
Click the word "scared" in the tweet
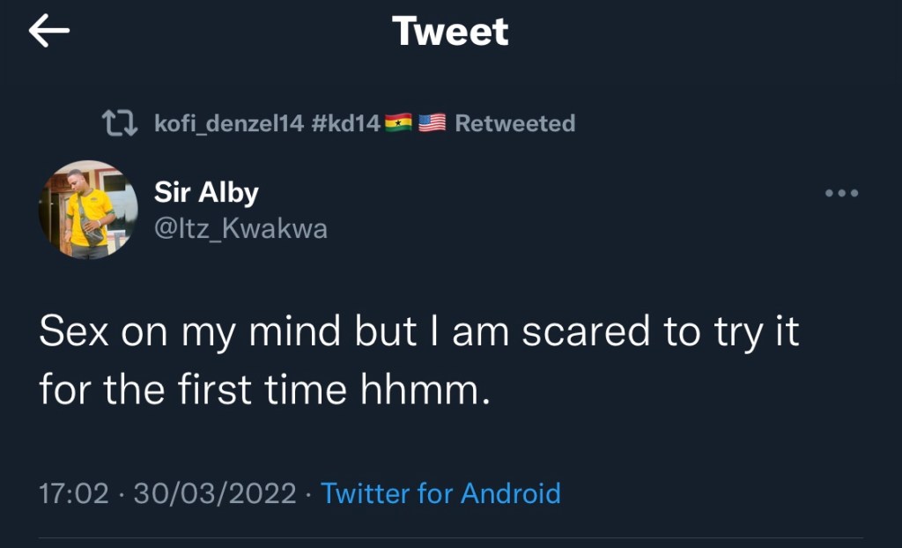585,333
